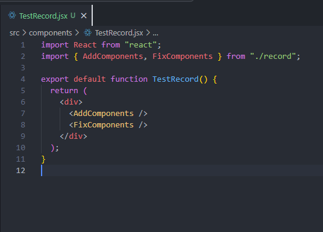Click the default keyword on line 4

(90, 79)
